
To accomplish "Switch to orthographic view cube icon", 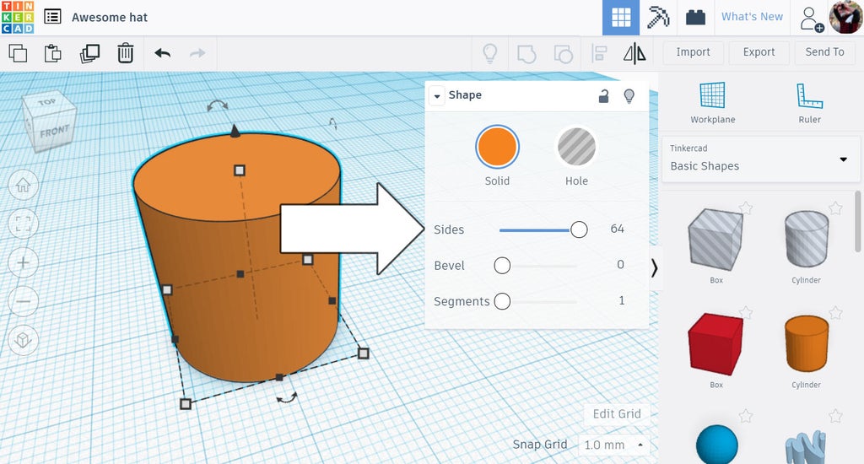I will coord(23,339).
